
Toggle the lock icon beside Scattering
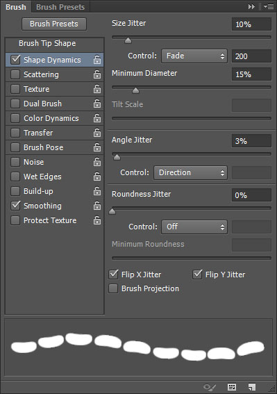(x=97, y=74)
